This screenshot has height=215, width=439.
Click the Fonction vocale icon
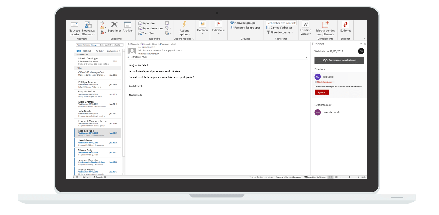click(x=306, y=24)
